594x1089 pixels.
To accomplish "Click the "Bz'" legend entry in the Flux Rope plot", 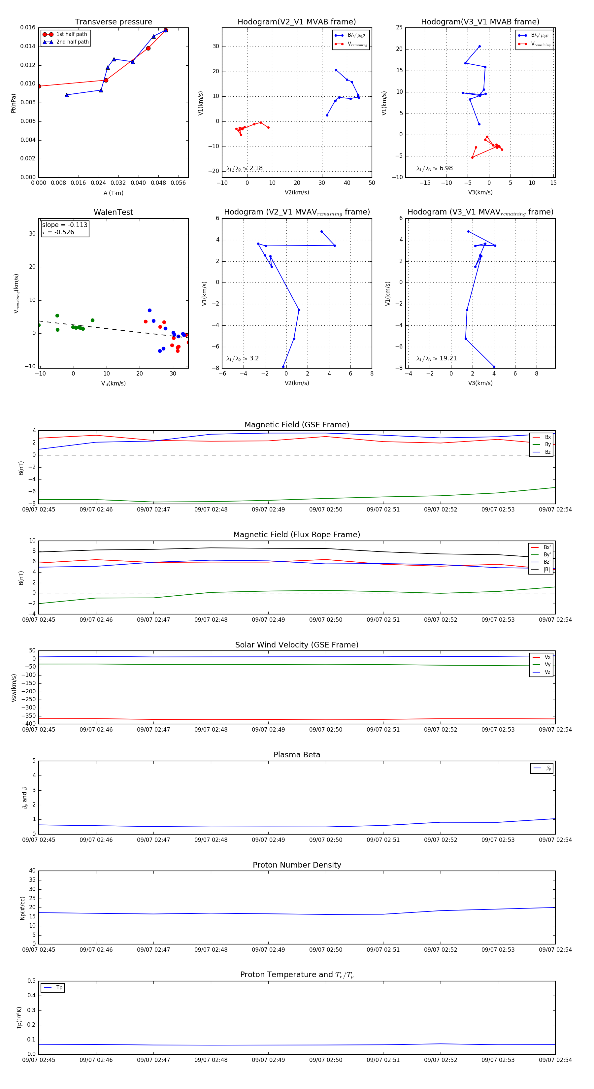I will point(541,562).
